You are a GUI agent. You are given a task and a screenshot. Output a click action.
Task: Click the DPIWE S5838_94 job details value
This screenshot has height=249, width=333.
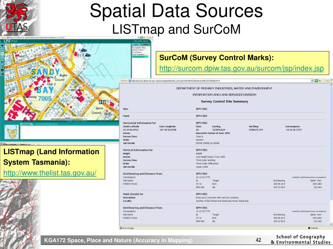(207, 143)
